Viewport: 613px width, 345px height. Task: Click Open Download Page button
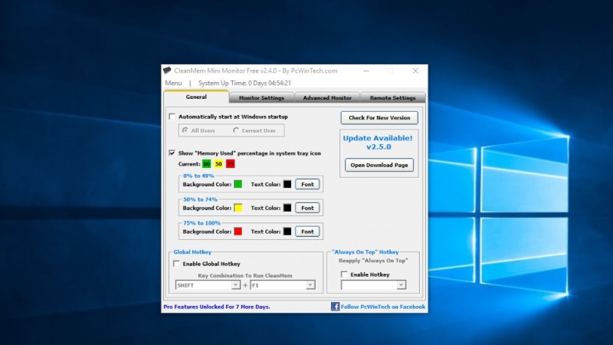coord(379,165)
